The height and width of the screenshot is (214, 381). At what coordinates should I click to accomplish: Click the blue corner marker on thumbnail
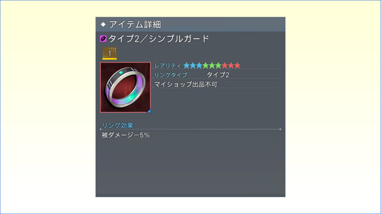tap(149, 111)
